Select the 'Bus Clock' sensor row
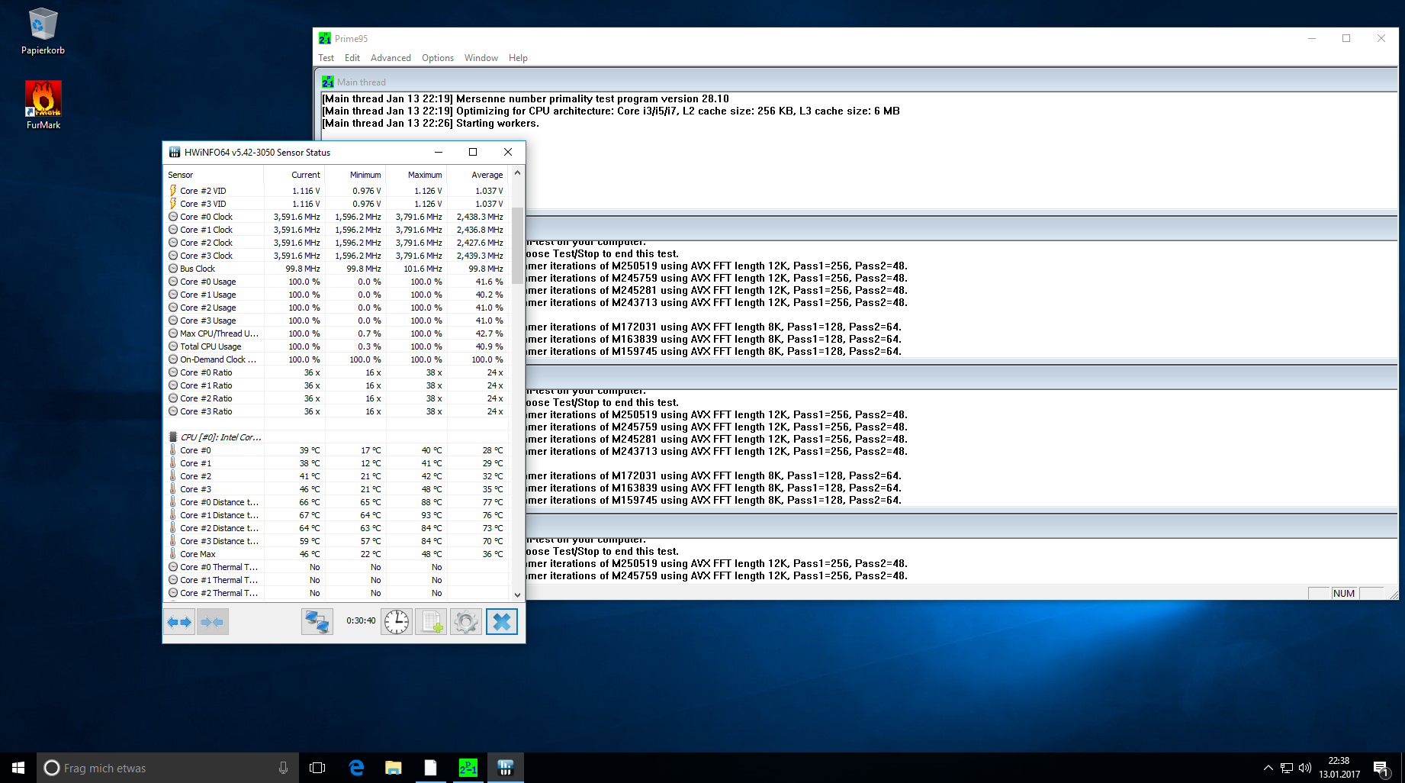 click(x=336, y=269)
